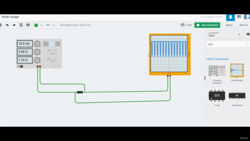Redo the last action

point(14,25)
